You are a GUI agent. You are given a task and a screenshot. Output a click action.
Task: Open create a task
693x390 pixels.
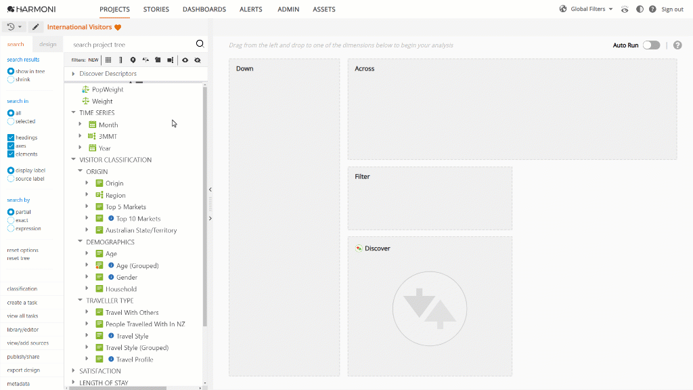point(22,303)
